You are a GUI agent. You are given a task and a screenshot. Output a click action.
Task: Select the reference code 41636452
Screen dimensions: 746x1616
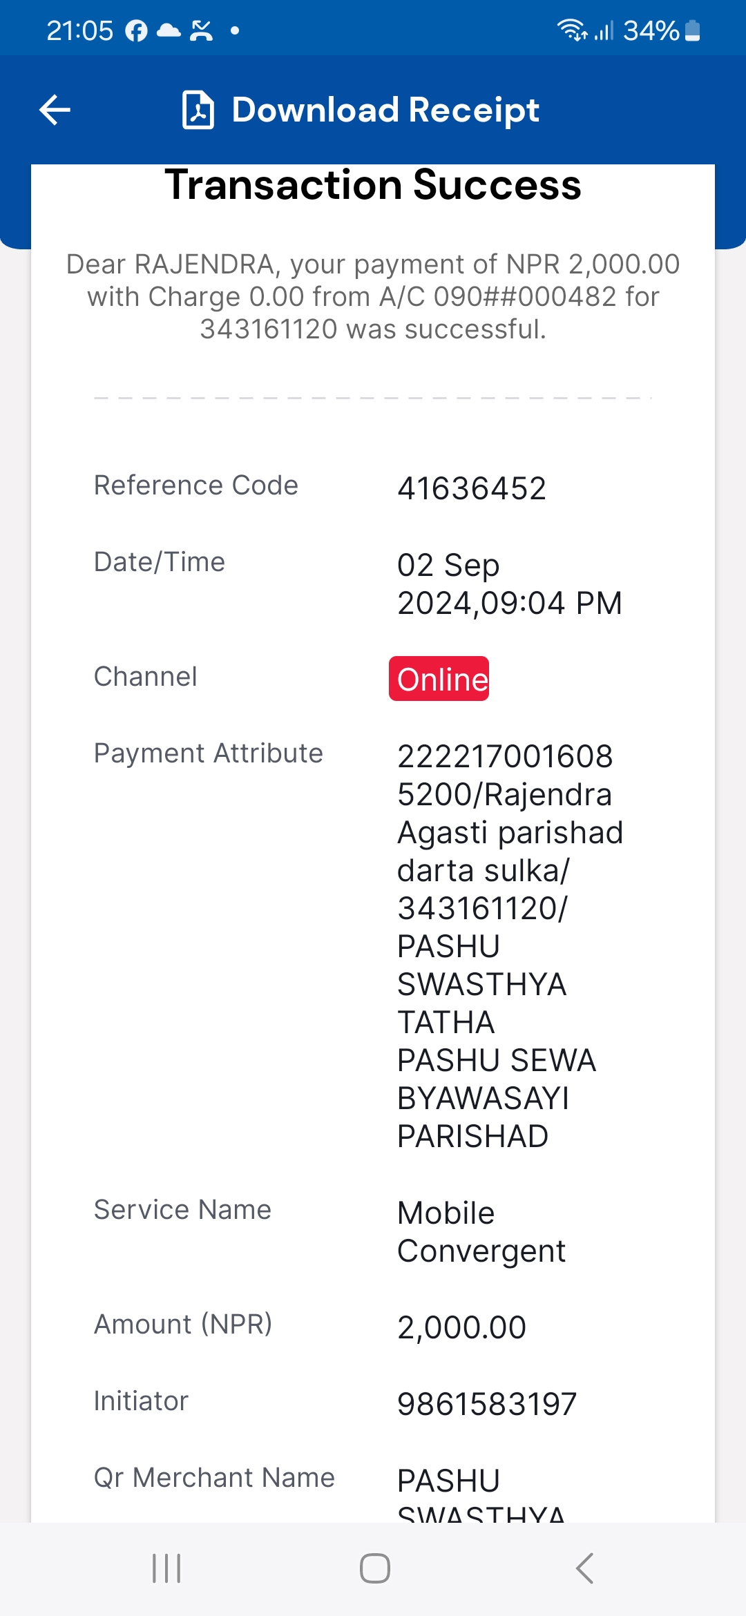tap(472, 489)
